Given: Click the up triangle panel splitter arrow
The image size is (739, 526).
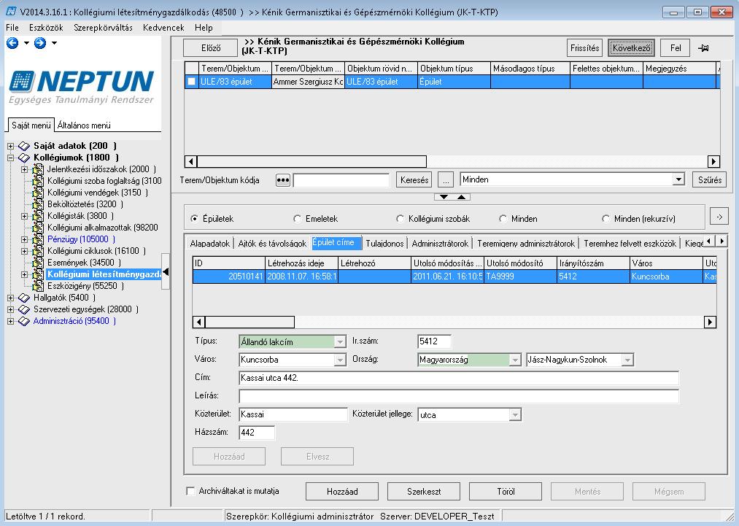Looking at the screenshot, I should click(x=461, y=196).
